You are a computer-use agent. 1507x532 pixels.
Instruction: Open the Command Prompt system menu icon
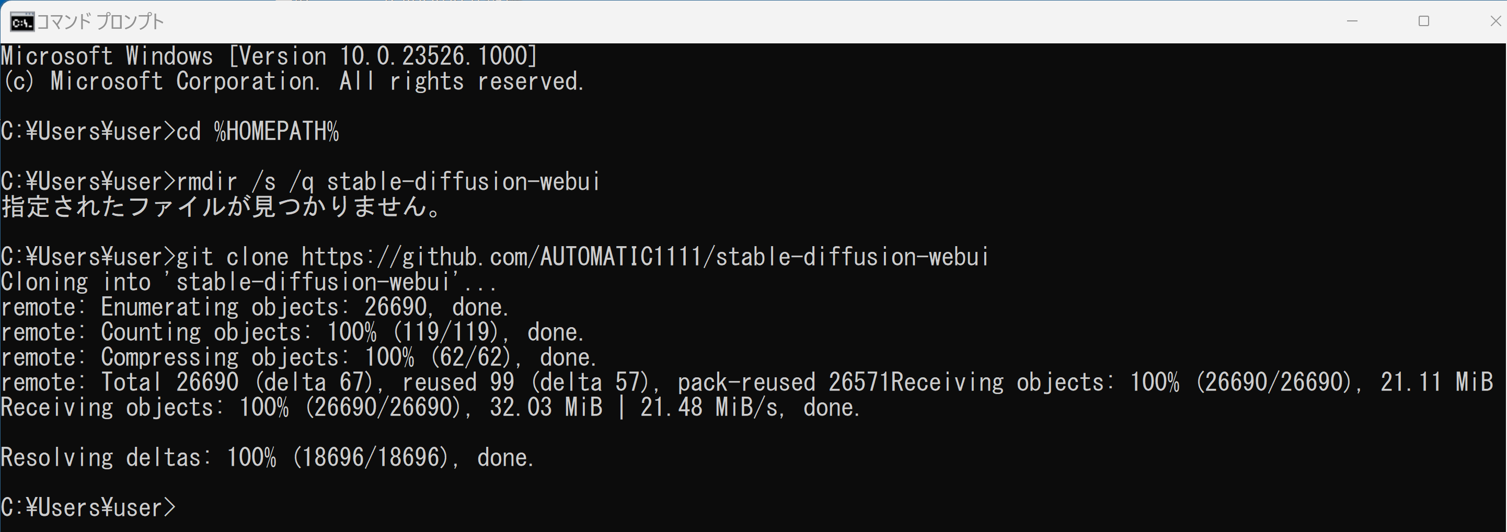(x=21, y=22)
